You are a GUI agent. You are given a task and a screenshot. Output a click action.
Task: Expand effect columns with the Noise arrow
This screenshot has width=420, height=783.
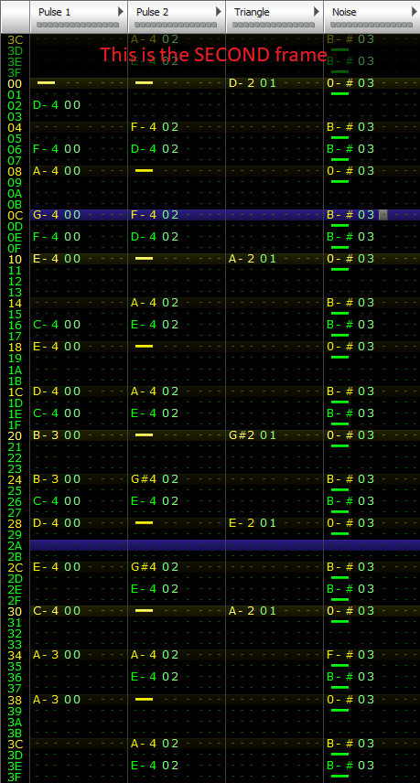414,12
